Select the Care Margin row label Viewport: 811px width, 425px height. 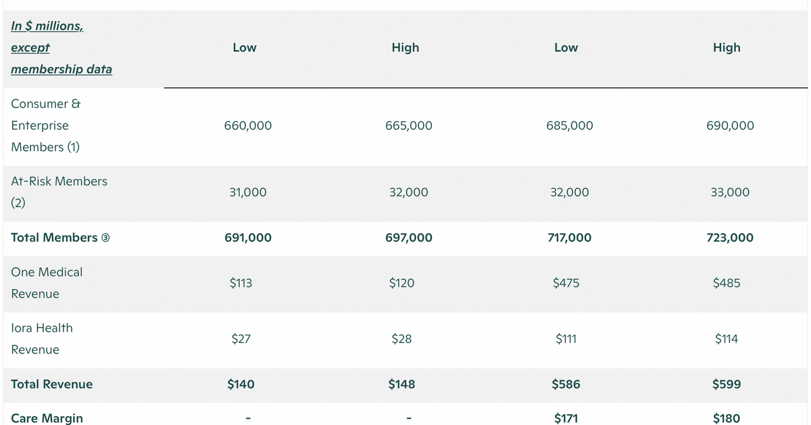[47, 418]
